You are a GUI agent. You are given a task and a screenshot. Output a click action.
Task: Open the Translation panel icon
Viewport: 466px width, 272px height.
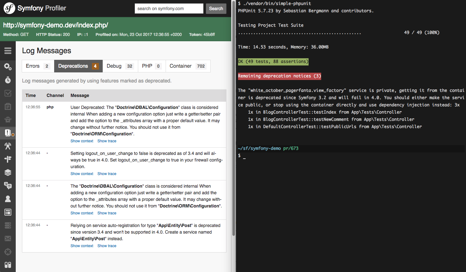point(8,185)
